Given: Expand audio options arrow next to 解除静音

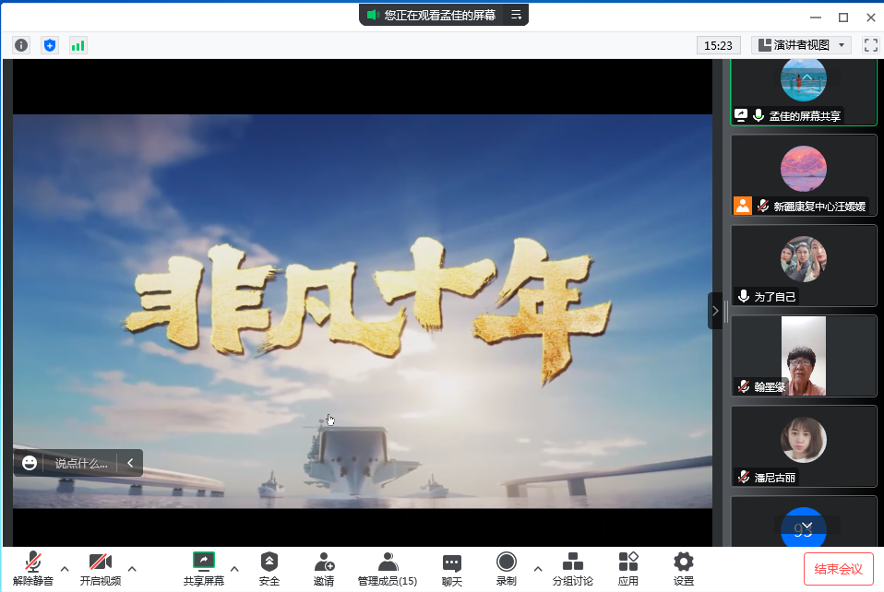Looking at the screenshot, I should click(65, 568).
